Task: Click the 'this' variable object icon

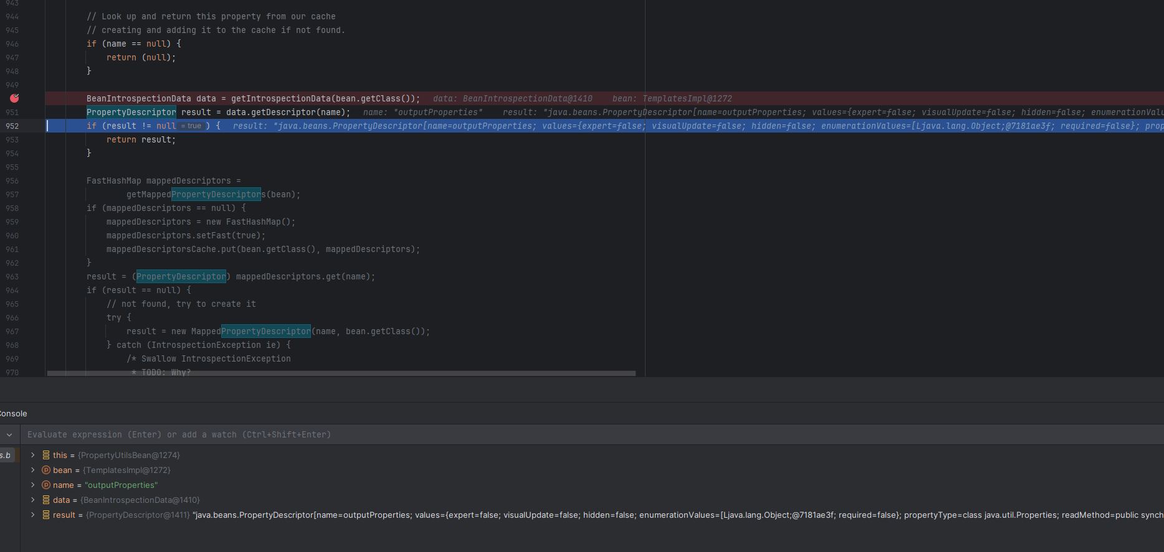Action: coord(46,456)
